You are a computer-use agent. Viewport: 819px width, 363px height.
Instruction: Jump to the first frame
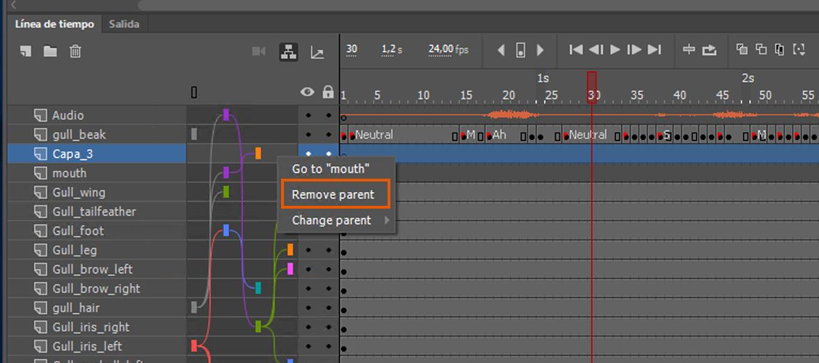[575, 49]
